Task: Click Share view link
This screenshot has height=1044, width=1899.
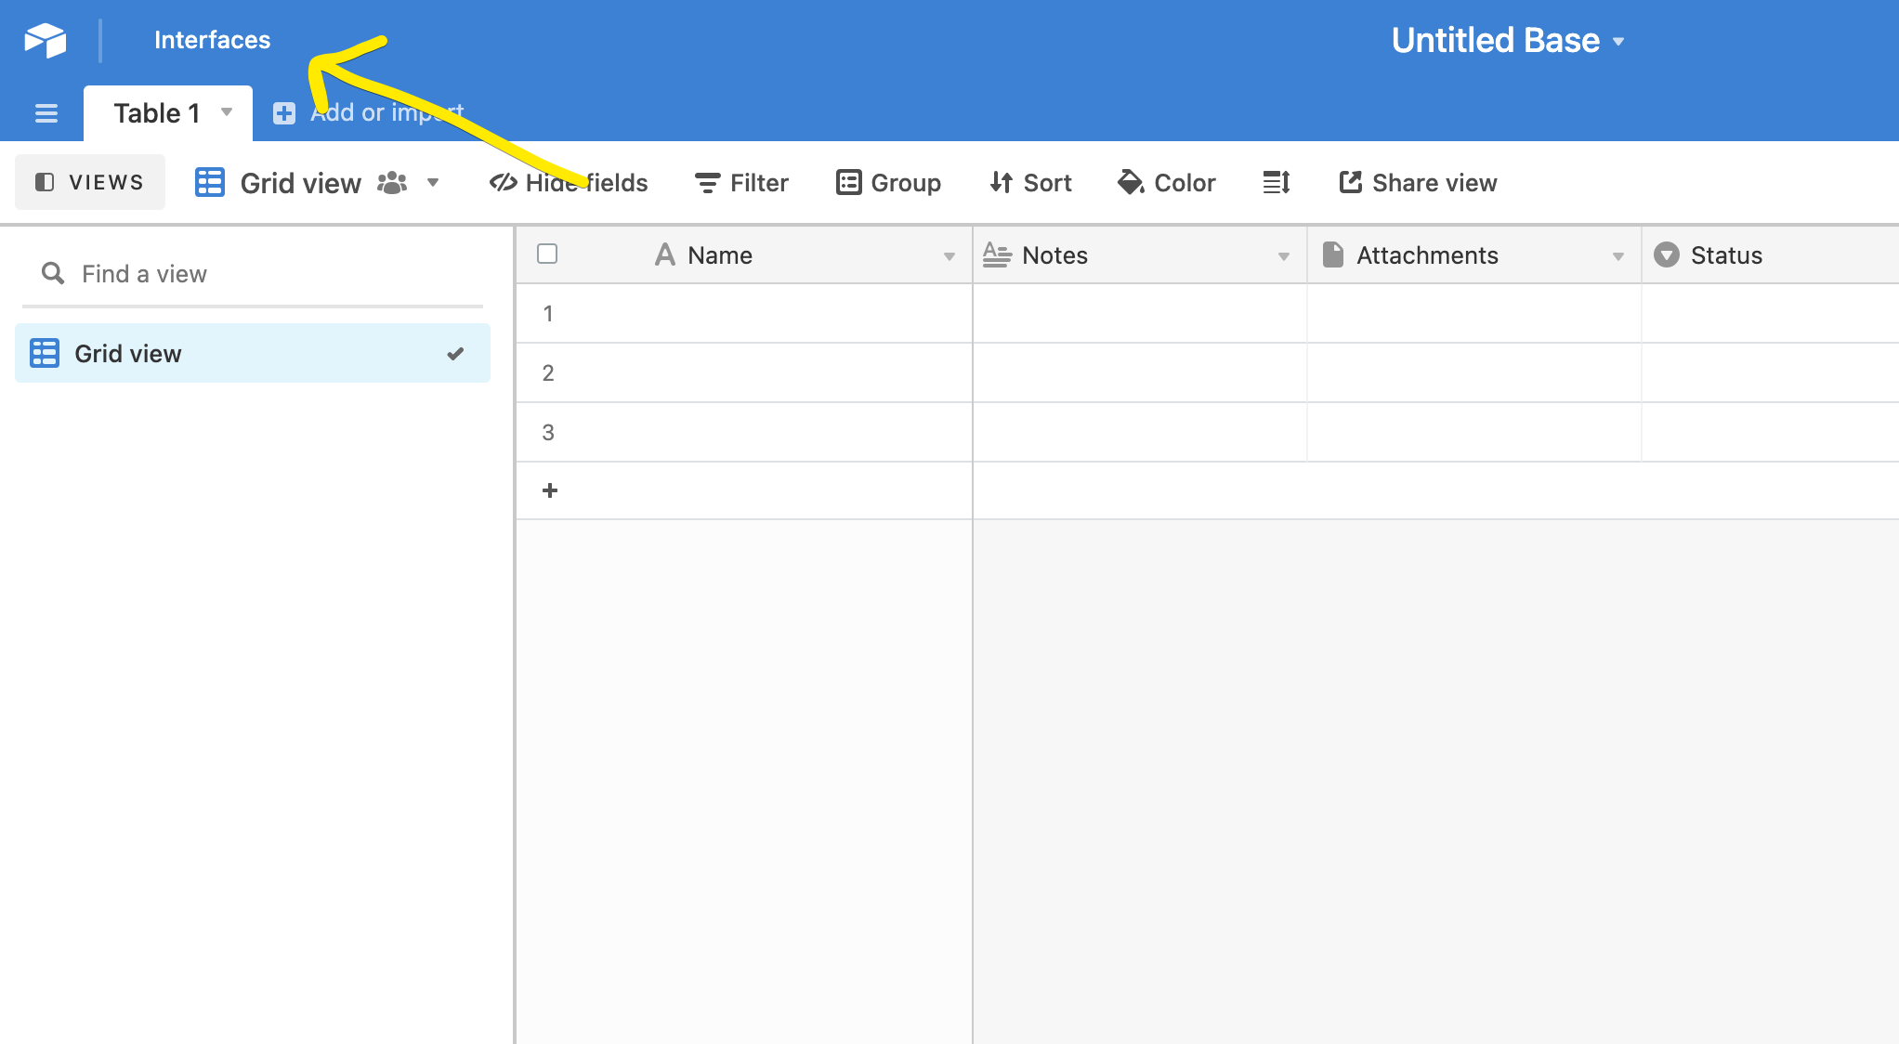Action: tap(1418, 183)
